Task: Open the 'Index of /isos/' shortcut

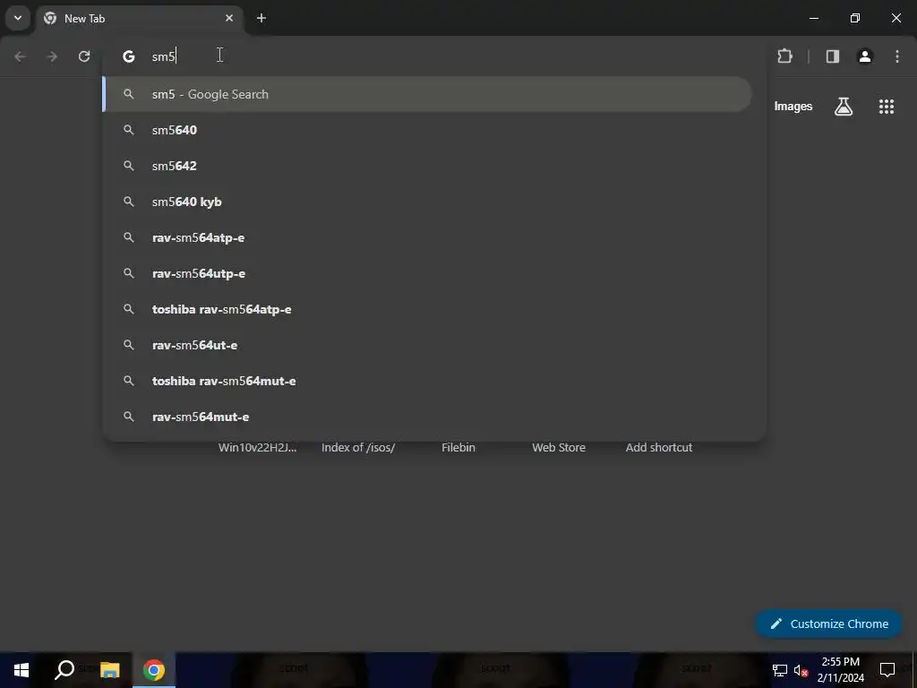Action: (x=358, y=448)
